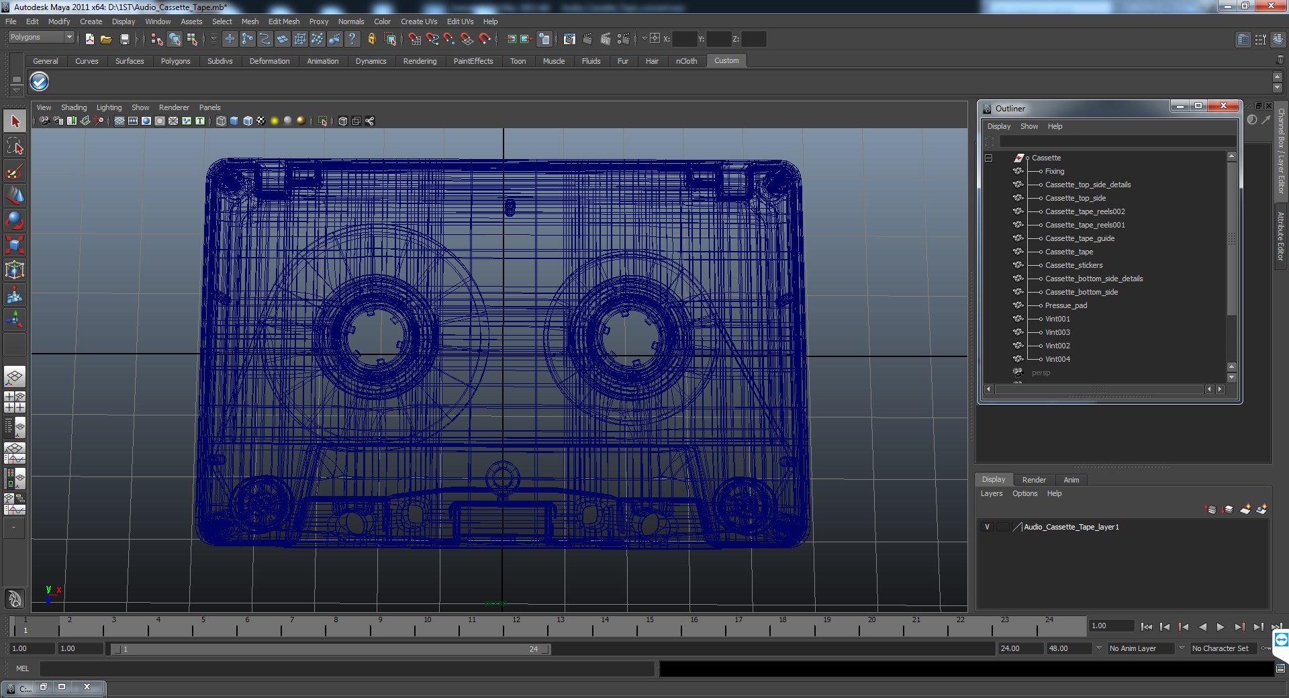This screenshot has width=1289, height=698.
Task: Open the layer editor Options menu
Action: pyautogui.click(x=1024, y=493)
